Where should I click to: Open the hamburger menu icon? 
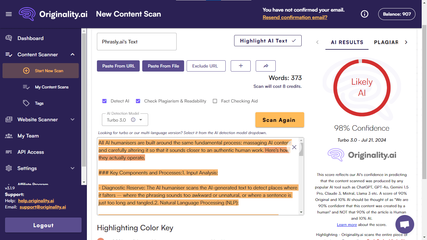point(9,14)
